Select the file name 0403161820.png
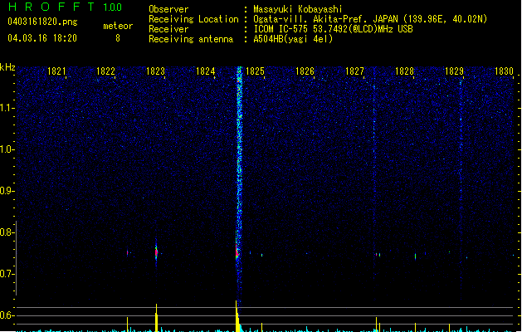522x332 pixels. (42, 22)
